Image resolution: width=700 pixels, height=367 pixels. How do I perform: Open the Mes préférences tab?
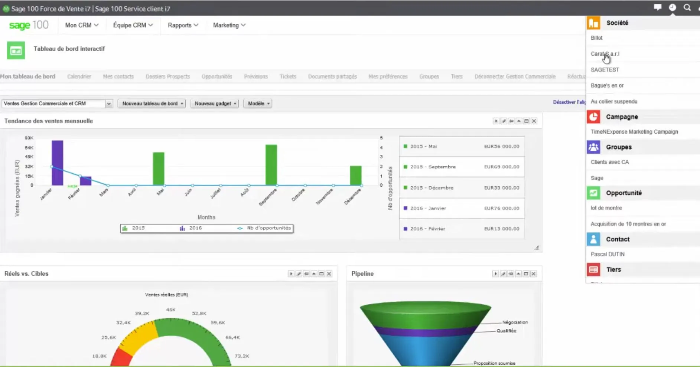(x=388, y=76)
